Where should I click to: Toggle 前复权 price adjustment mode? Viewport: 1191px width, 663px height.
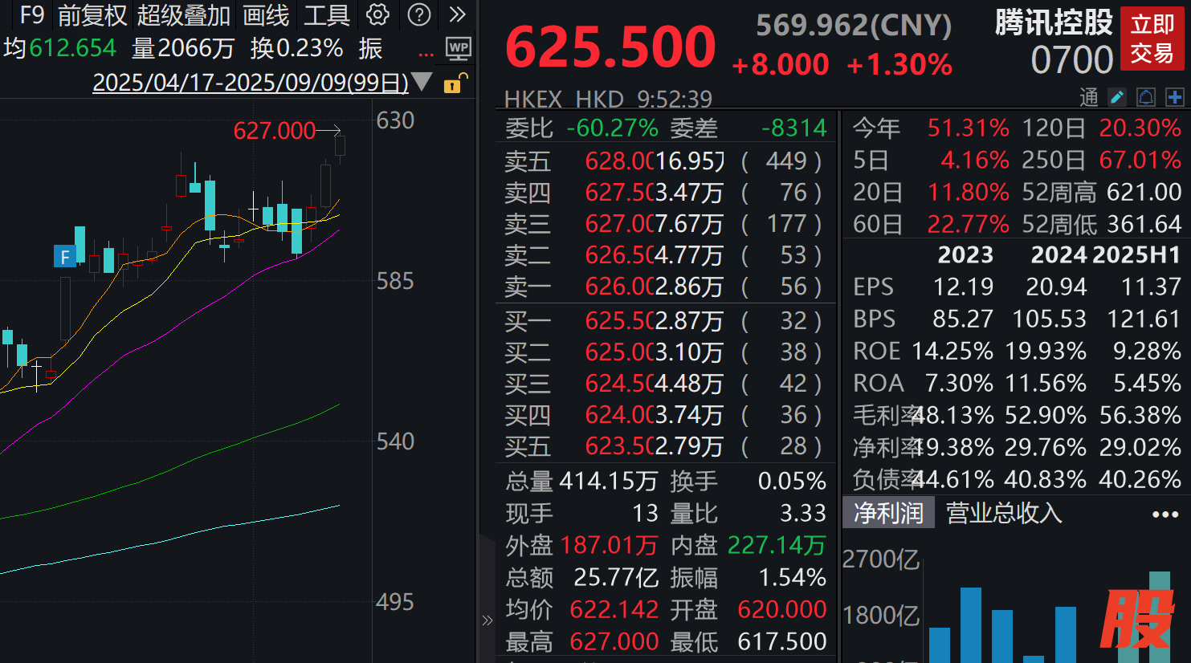[92, 14]
